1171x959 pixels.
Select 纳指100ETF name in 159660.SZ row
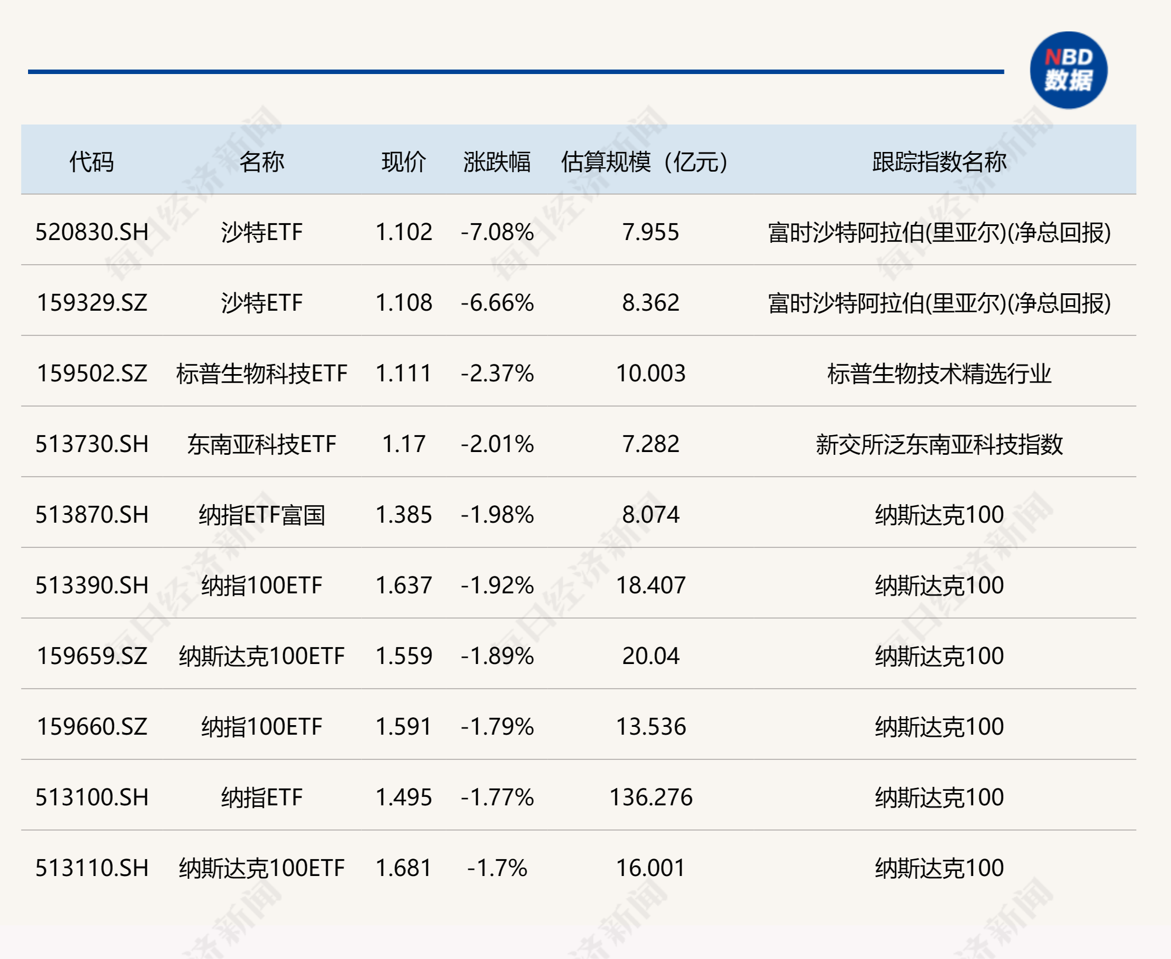262,727
